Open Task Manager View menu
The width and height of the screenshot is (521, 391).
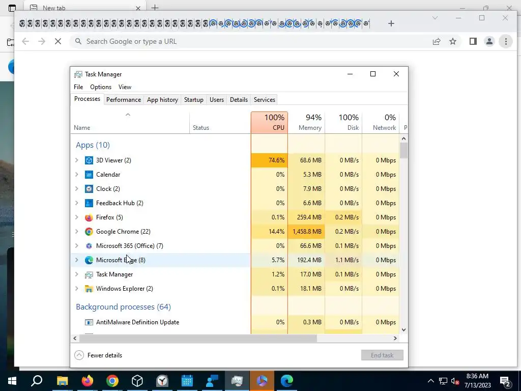click(x=125, y=87)
